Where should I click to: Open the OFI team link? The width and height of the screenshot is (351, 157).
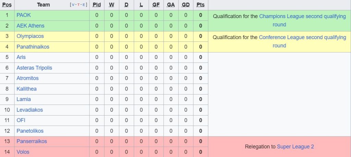tap(21, 120)
